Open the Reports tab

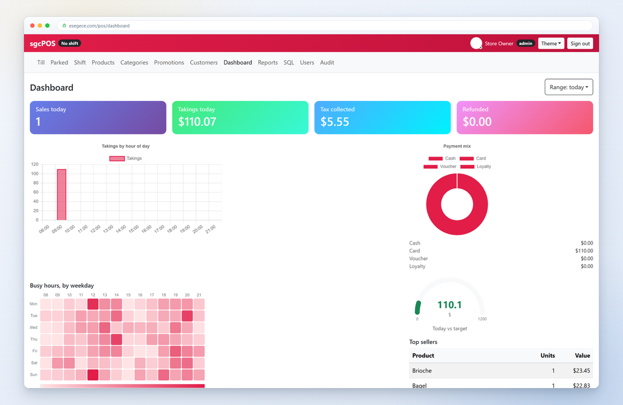pos(268,62)
